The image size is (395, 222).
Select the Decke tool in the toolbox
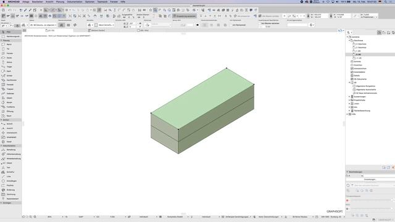pyautogui.click(x=10, y=58)
